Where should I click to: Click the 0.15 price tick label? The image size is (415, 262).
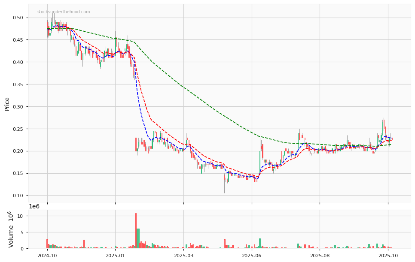point(18,174)
